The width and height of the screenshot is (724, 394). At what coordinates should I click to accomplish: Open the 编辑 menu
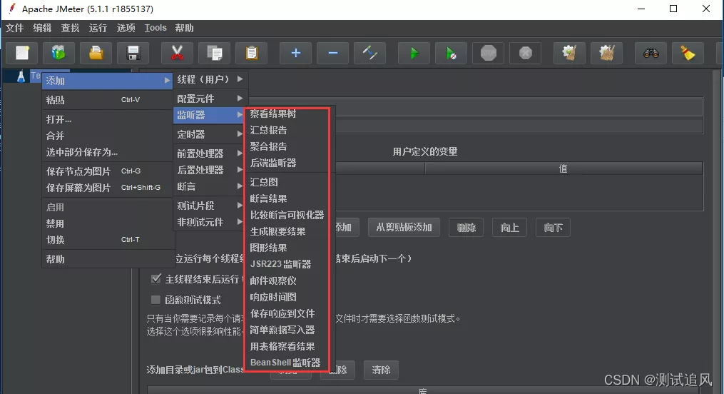point(43,28)
